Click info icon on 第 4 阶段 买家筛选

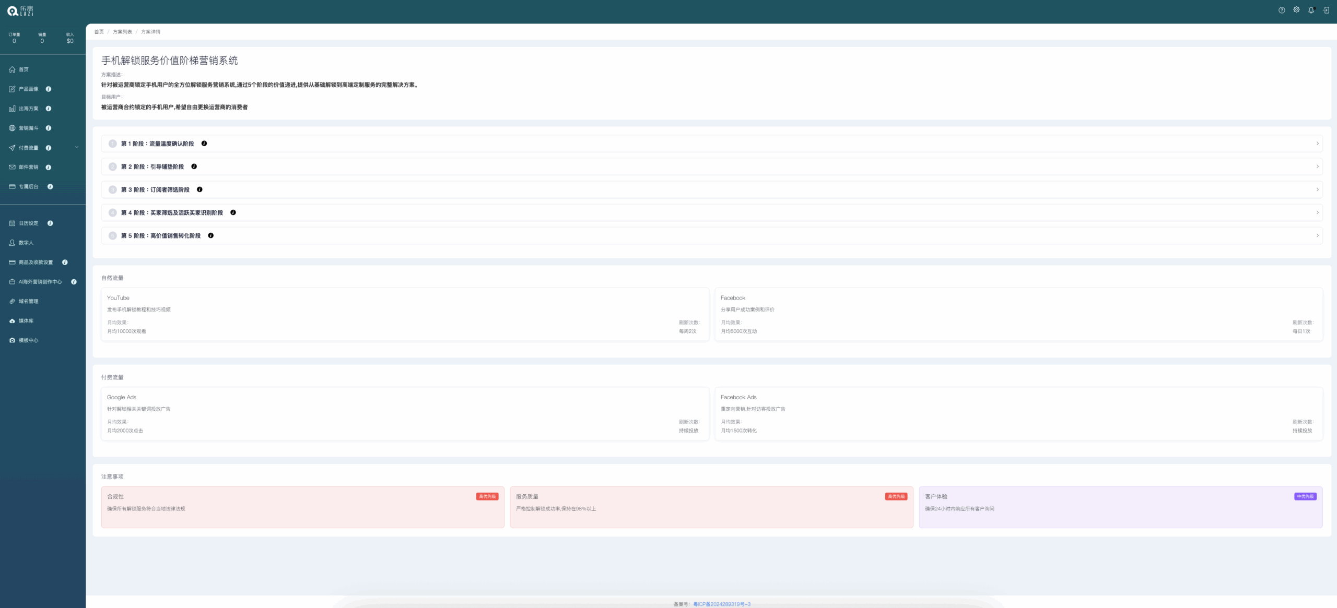233,212
